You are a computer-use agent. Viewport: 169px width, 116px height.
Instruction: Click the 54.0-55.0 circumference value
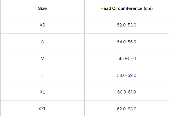(127, 42)
